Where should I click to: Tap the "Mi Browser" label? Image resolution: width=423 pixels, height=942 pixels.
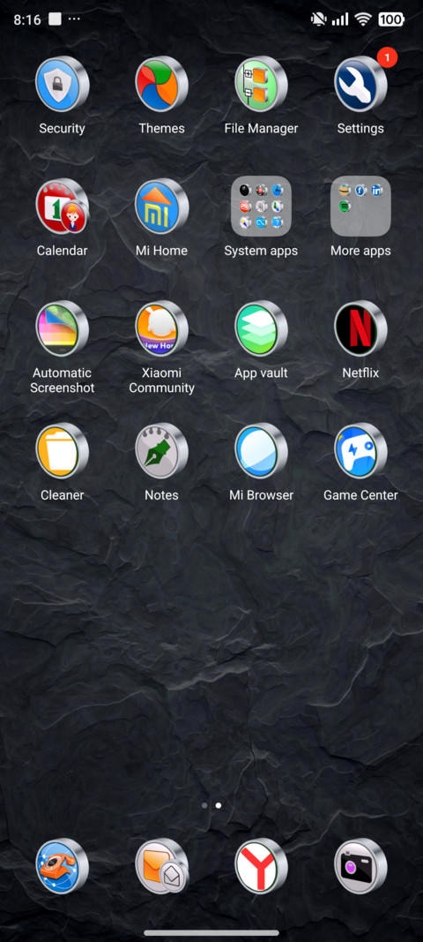coord(261,495)
